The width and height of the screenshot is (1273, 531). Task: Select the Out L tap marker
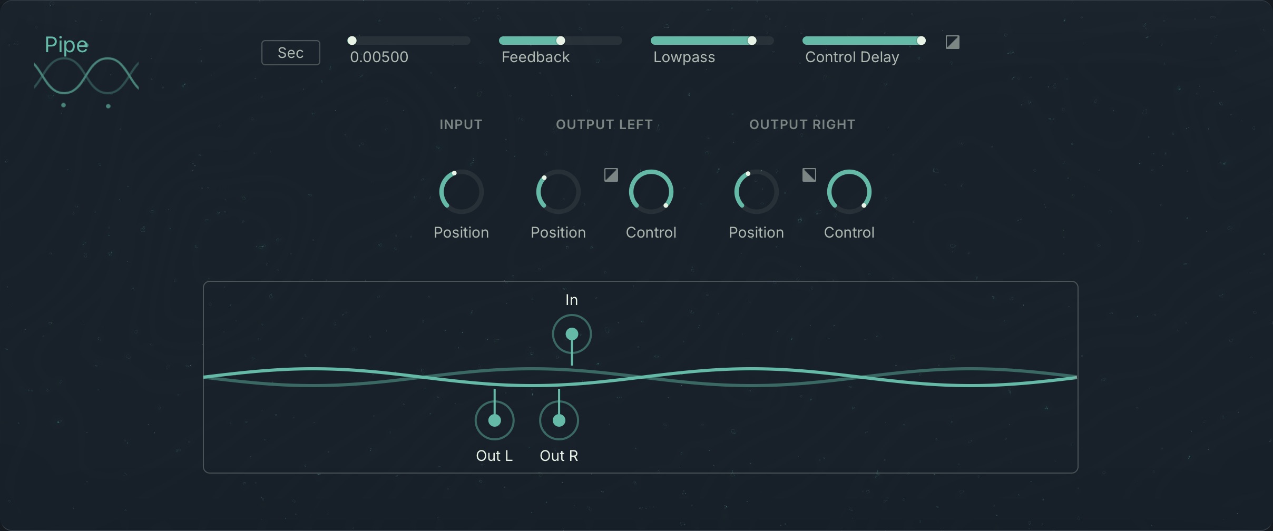494,420
